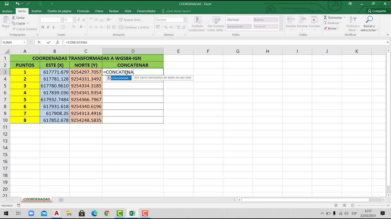391x219 pixels.
Task: Open Ordenar y filtrar menu
Action: 353,24
